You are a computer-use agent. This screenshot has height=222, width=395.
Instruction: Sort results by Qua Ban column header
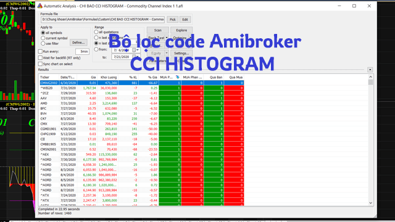point(214,77)
